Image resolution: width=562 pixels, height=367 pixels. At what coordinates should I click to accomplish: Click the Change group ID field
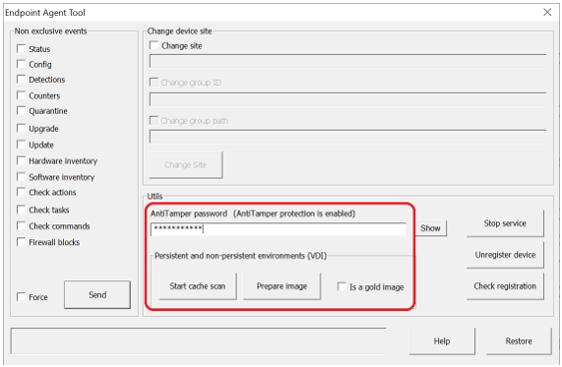(347, 99)
